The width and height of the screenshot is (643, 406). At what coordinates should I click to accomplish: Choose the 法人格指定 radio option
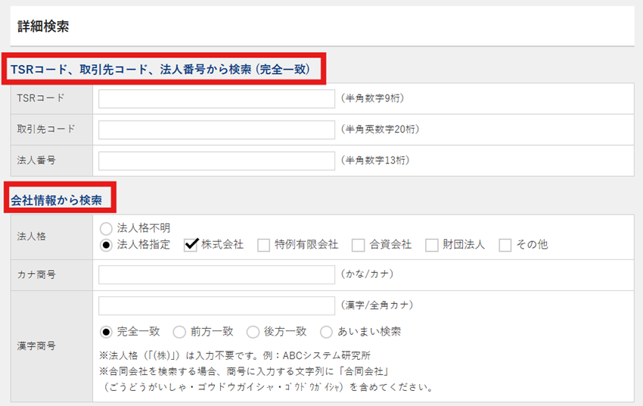(106, 245)
